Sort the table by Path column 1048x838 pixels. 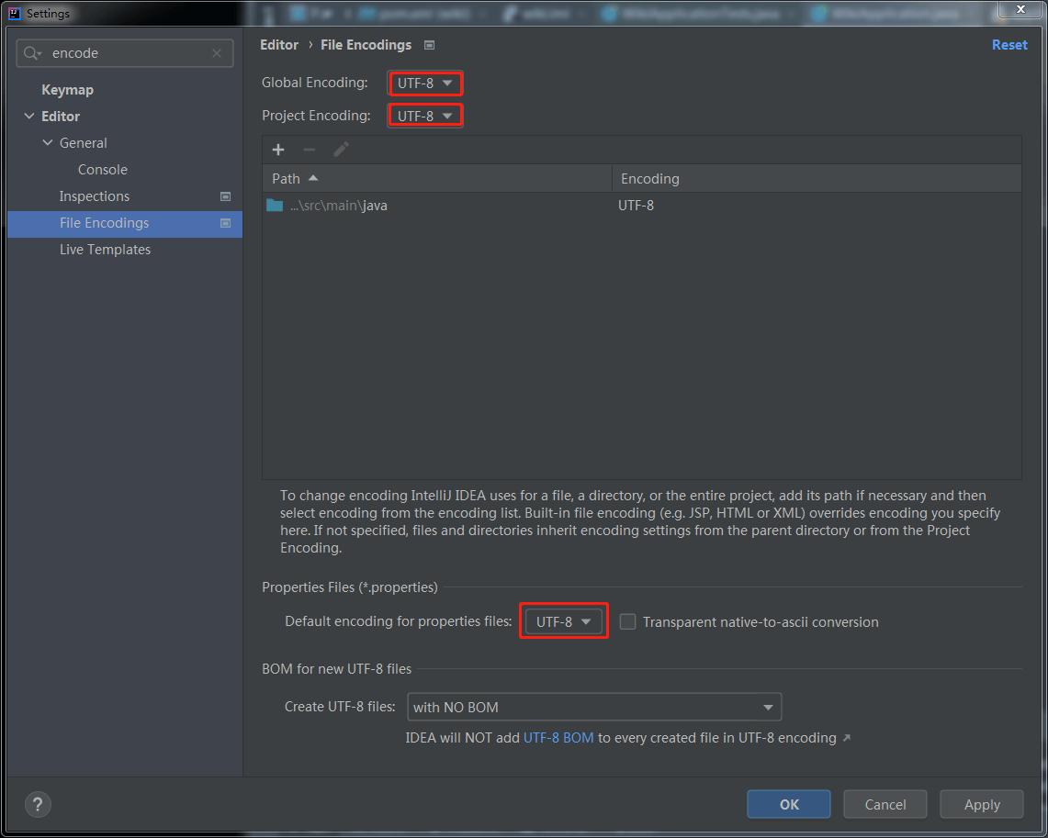[437, 178]
